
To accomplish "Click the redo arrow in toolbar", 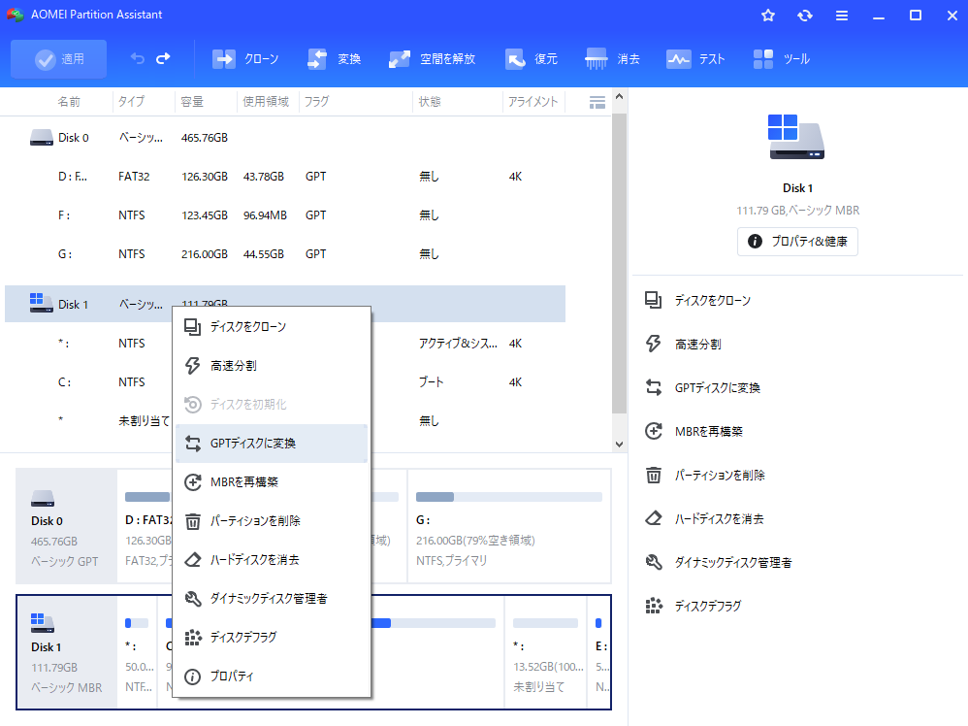I will pos(163,59).
